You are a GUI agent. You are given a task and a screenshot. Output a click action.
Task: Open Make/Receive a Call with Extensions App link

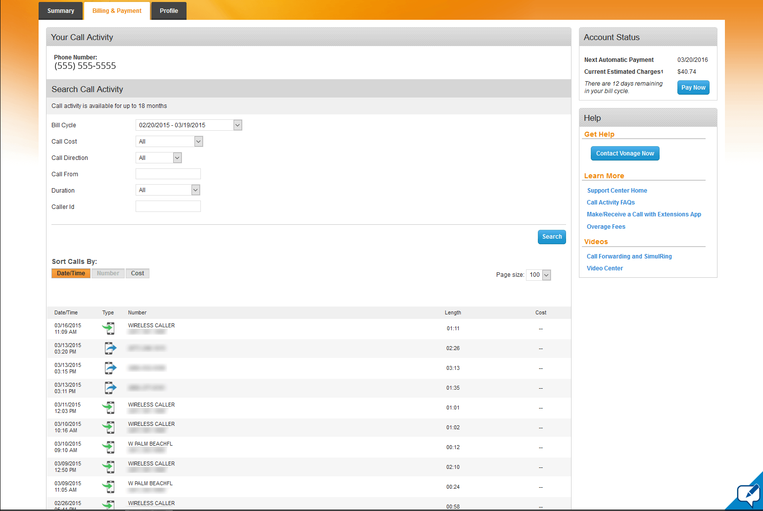coord(644,214)
